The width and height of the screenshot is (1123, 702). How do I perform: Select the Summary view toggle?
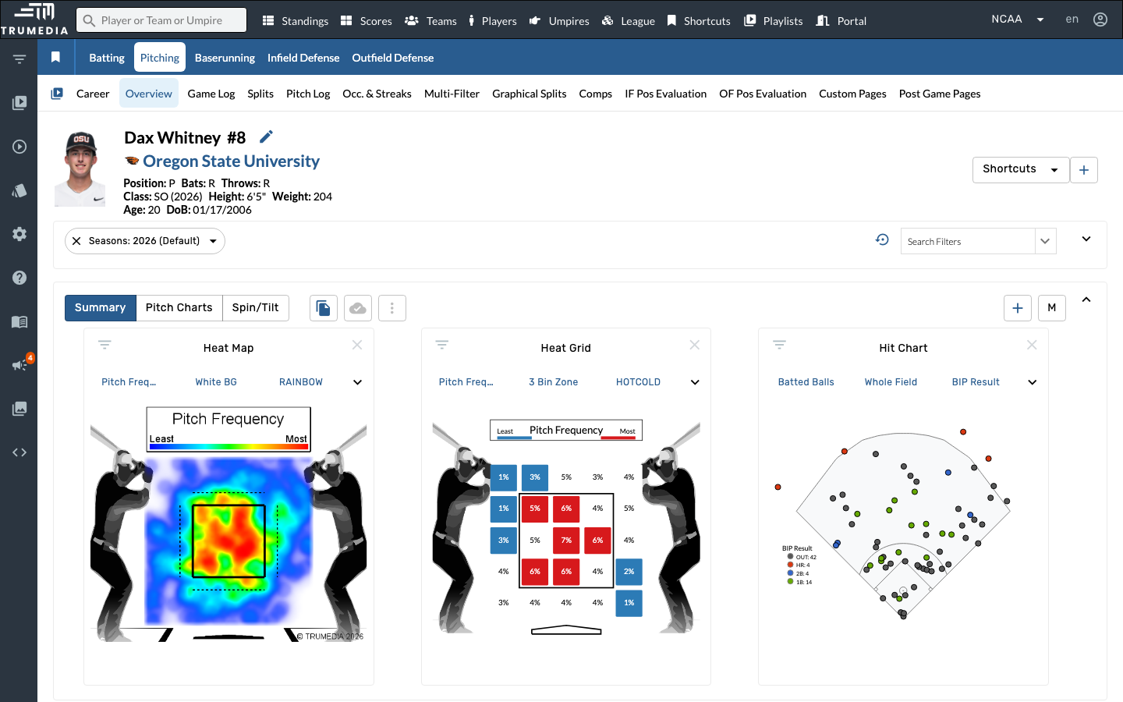tap(100, 308)
